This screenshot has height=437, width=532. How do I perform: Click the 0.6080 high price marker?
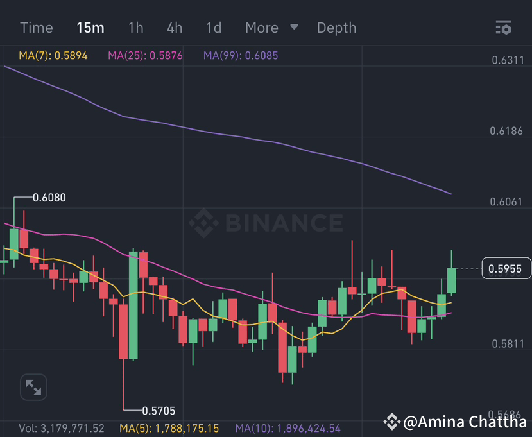click(49, 198)
